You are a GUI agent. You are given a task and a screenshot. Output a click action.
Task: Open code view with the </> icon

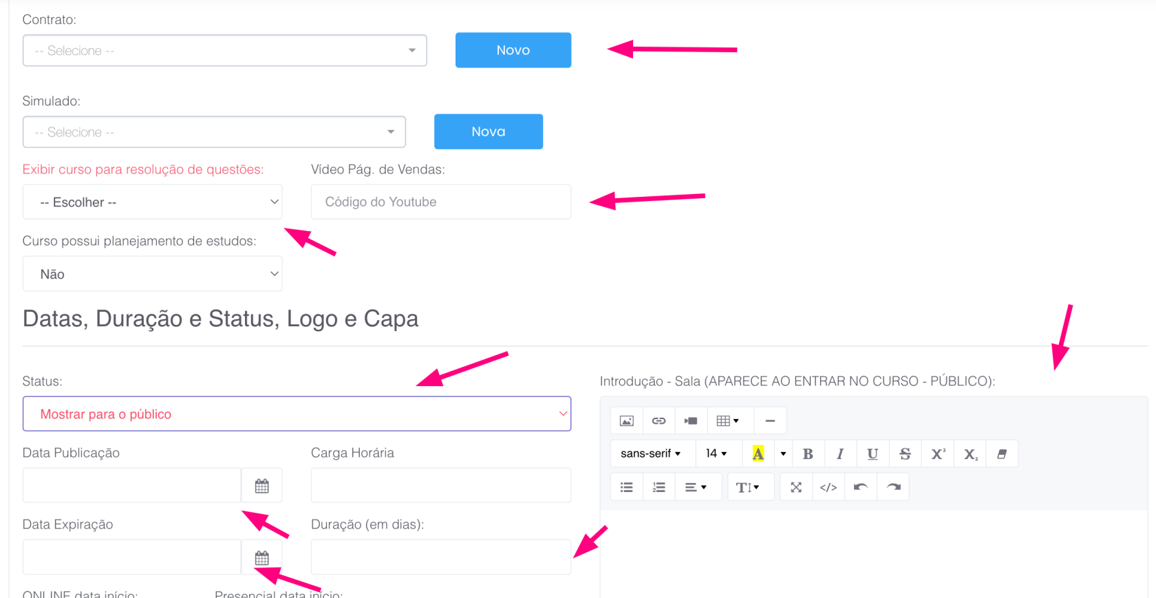[828, 487]
